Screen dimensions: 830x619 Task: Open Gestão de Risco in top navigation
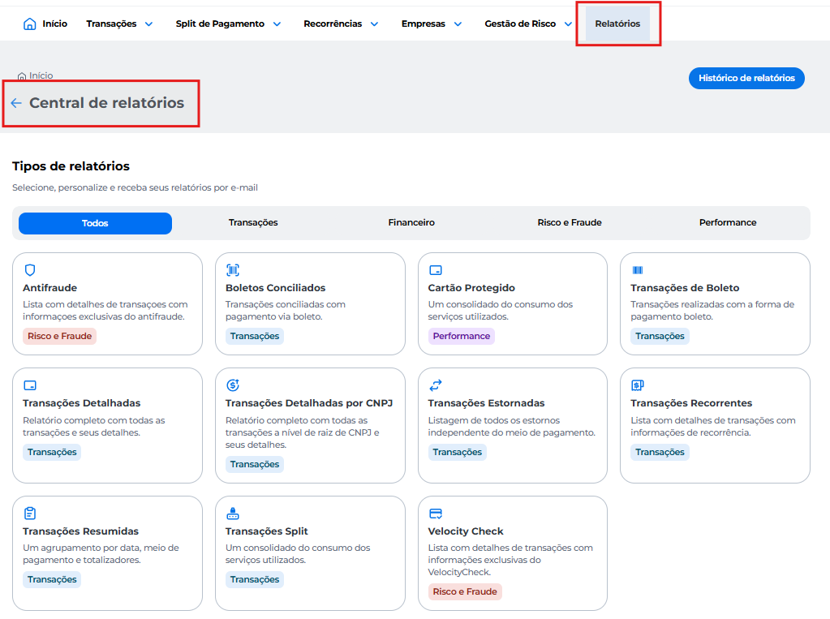coord(520,24)
